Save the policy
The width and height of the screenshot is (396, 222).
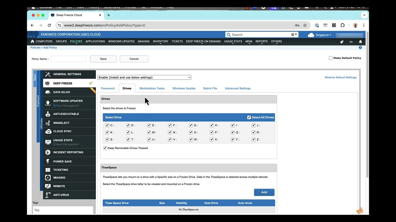click(x=103, y=59)
